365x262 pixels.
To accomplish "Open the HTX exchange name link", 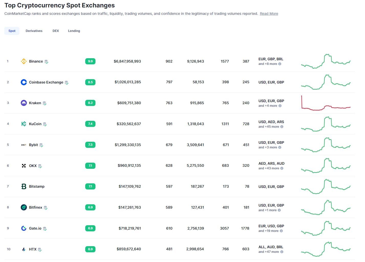I will (x=33, y=249).
